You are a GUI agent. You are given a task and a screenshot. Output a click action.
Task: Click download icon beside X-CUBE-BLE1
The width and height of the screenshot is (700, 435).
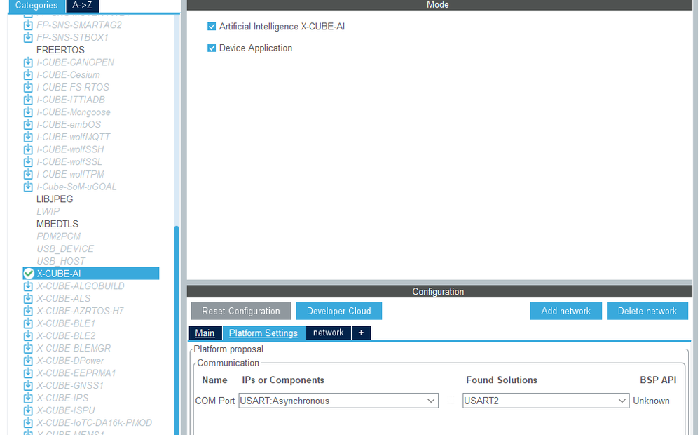(x=28, y=323)
